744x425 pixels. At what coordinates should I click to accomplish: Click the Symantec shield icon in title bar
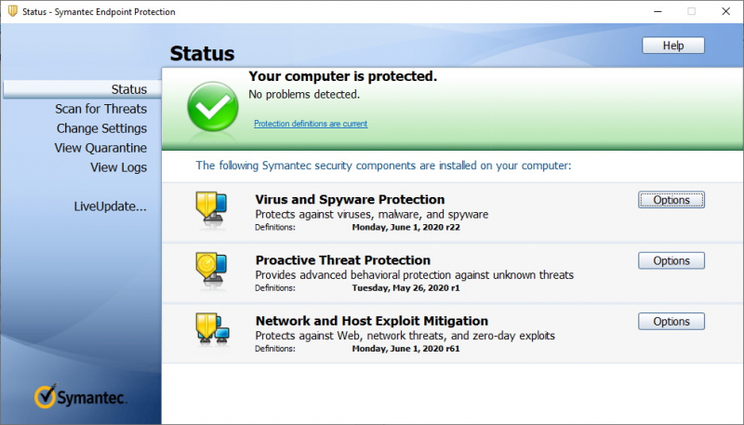click(12, 11)
